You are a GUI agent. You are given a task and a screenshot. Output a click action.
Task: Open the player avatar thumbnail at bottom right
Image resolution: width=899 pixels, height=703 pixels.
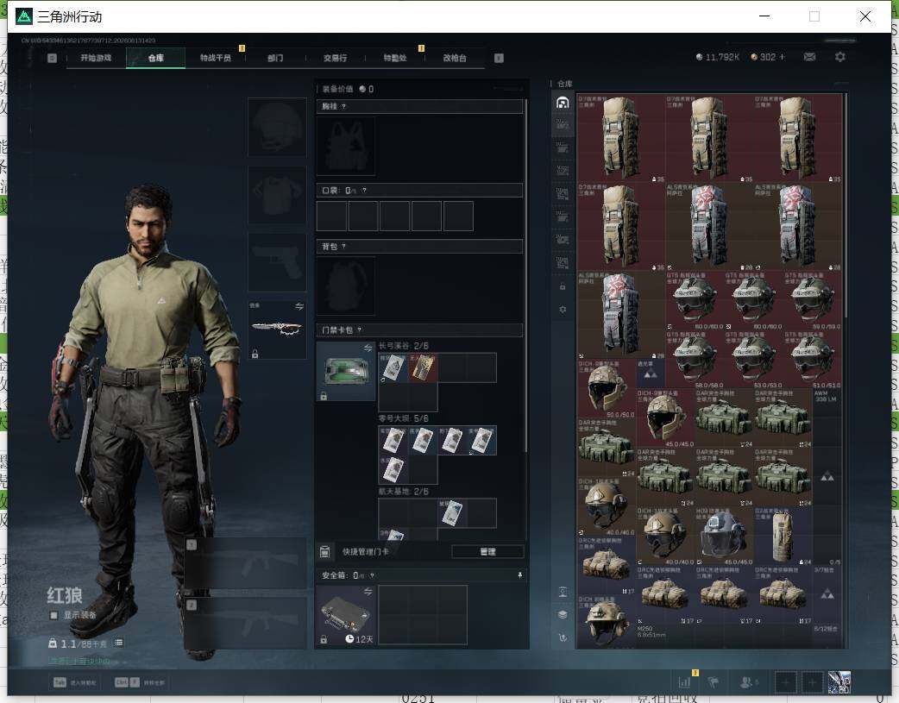coord(839,682)
